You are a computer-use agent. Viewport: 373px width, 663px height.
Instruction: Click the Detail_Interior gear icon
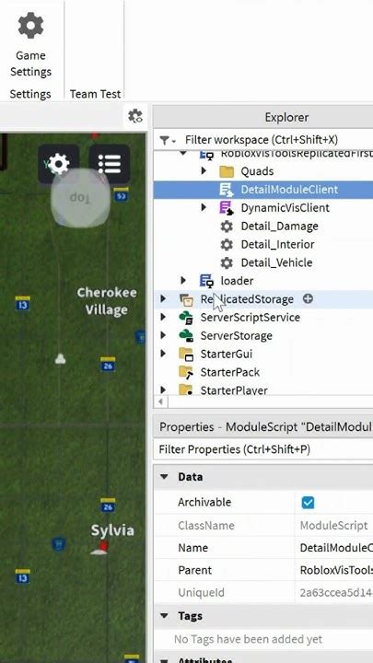click(227, 244)
